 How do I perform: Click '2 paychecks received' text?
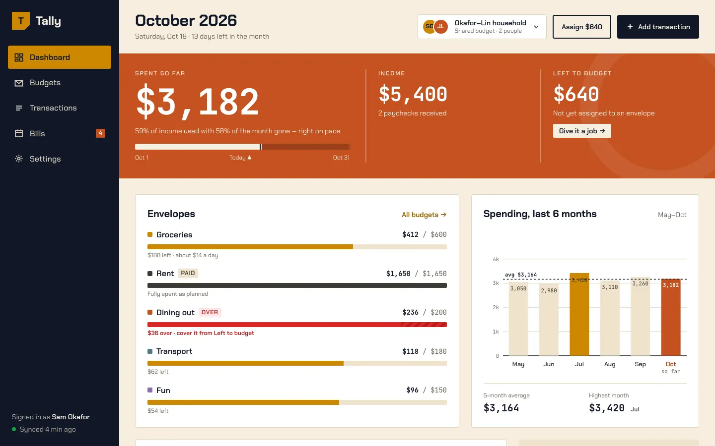coord(413,113)
